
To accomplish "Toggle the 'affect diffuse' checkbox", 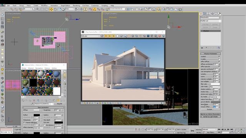I will tap(219, 61).
